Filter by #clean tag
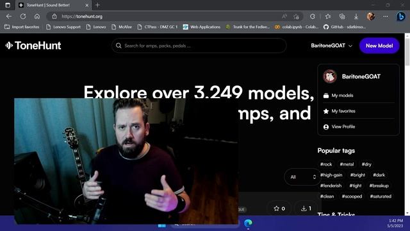 [327, 196]
